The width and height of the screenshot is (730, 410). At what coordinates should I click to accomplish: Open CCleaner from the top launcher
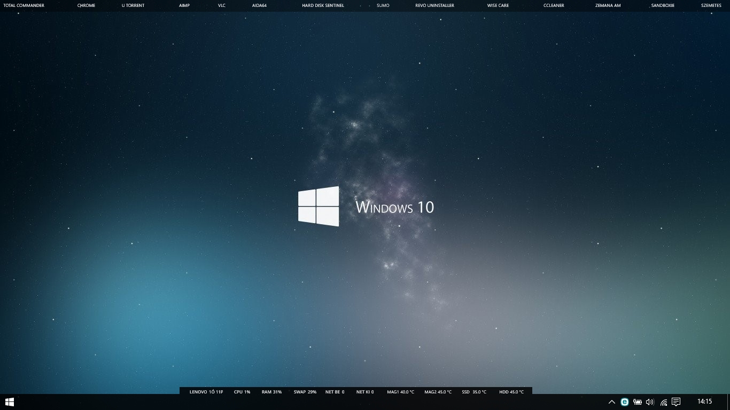[554, 5]
